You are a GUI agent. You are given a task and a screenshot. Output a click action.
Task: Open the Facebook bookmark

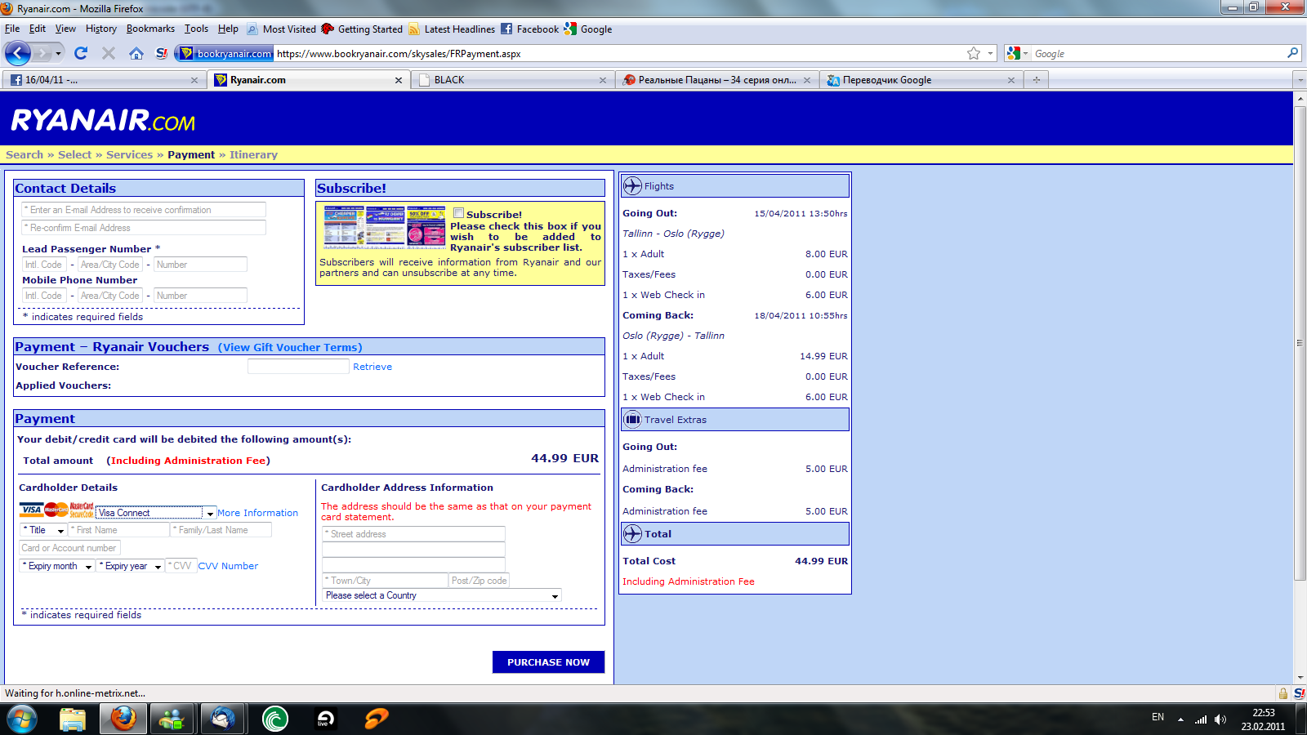pyautogui.click(x=529, y=29)
